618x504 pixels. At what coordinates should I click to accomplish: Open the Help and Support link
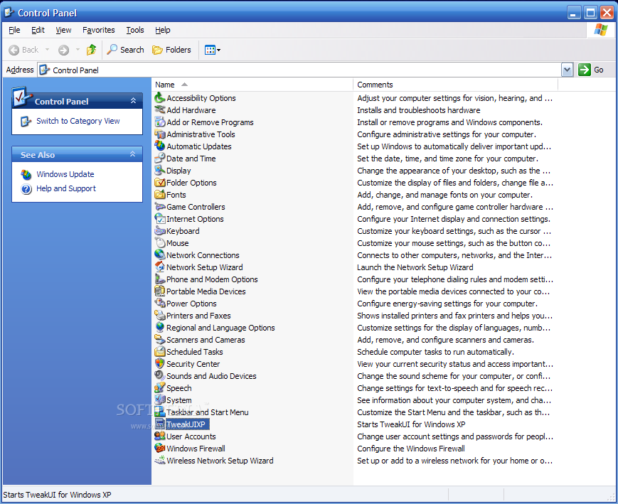[66, 188]
